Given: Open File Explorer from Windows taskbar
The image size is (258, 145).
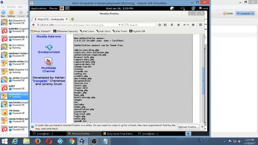Looking at the screenshot, I should tap(26, 141).
